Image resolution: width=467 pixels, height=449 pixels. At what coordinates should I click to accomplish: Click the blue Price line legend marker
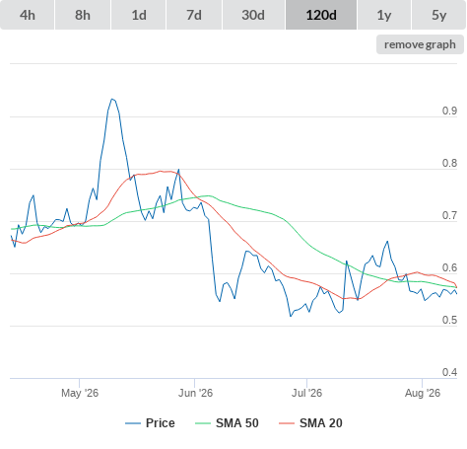(x=133, y=423)
